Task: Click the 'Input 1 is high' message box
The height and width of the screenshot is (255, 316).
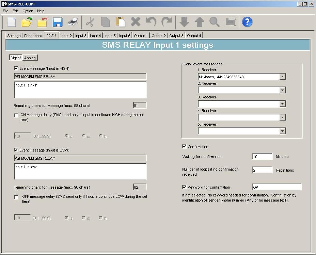Action: point(80,90)
